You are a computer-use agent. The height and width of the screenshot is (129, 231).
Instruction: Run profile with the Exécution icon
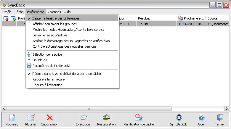pos(83,118)
